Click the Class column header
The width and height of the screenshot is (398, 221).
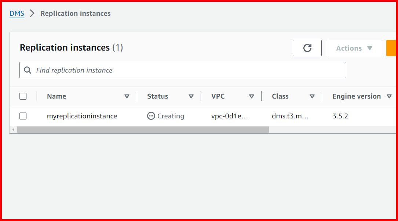pos(280,96)
